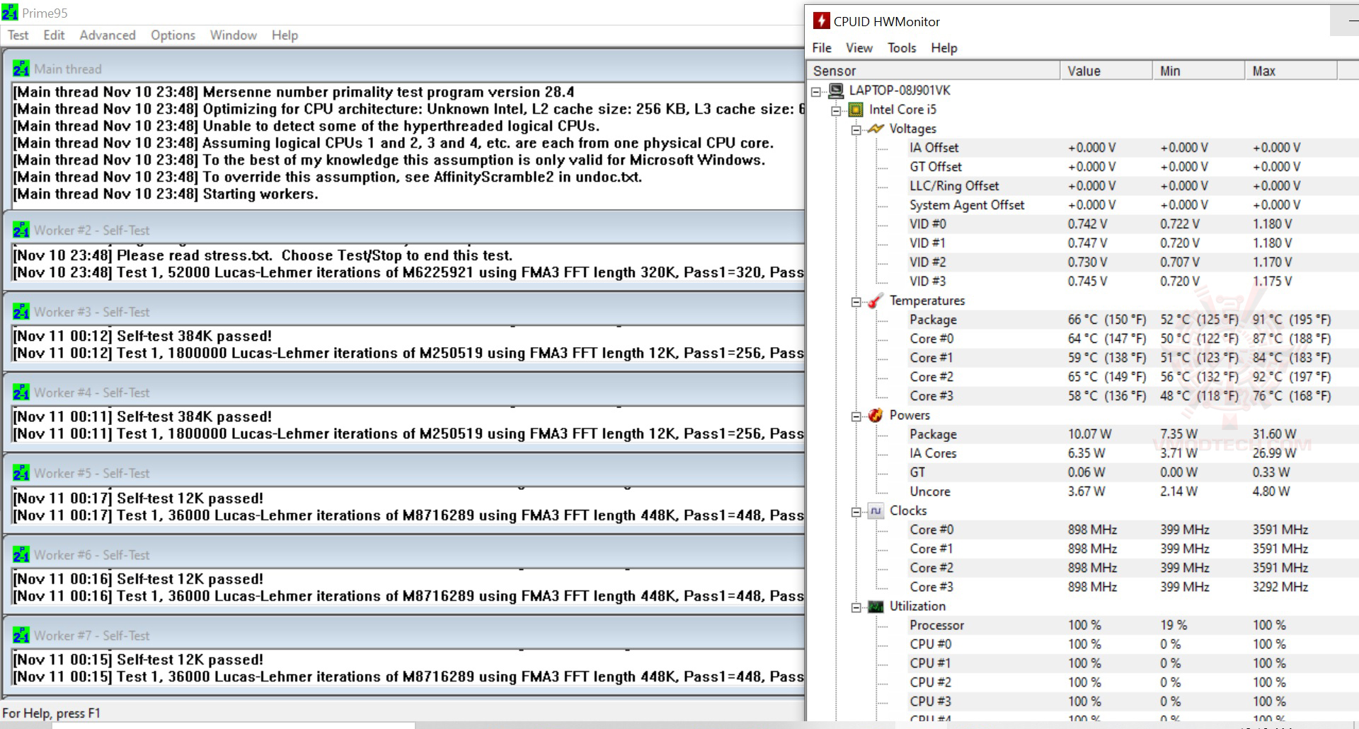Click the Worker #6 Self-Test window icon
This screenshot has height=729, width=1359.
point(21,555)
